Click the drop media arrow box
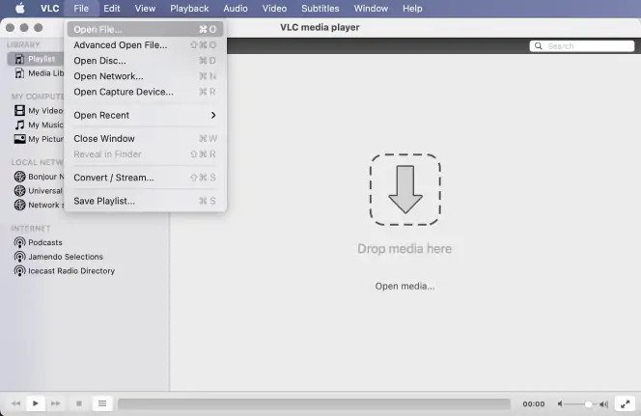641x416 pixels. coord(405,189)
